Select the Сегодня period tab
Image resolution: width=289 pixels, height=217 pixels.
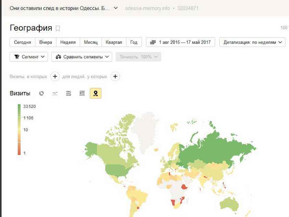(x=23, y=42)
